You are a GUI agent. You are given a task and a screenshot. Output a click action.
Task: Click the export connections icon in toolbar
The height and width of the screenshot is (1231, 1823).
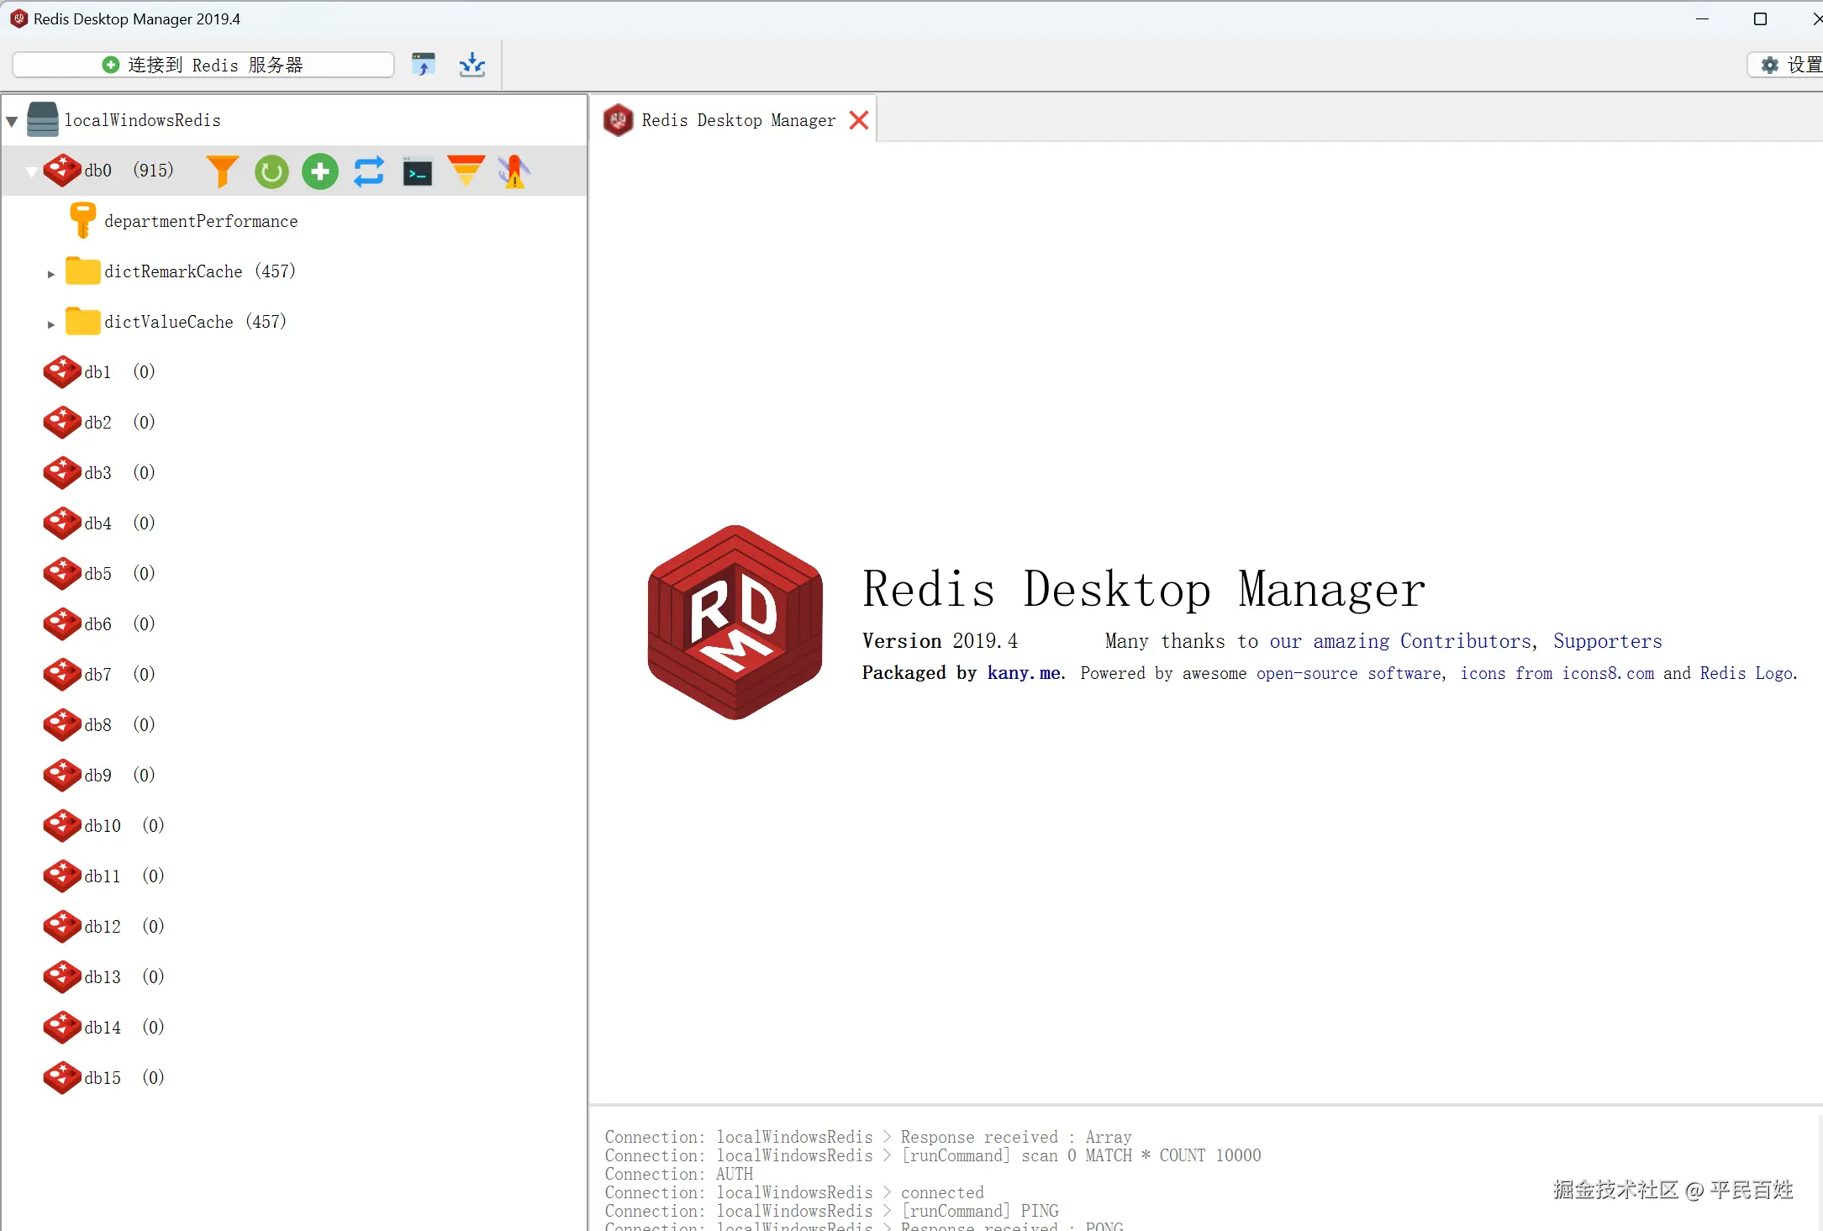(x=472, y=65)
